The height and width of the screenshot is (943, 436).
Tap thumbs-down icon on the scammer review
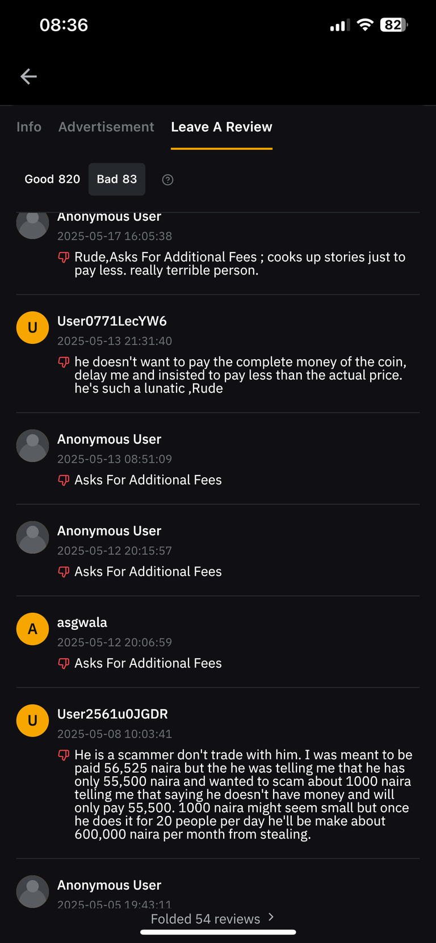[64, 755]
